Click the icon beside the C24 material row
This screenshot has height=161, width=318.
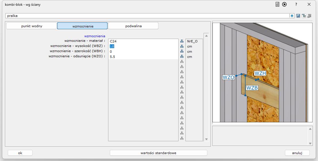point(182,41)
